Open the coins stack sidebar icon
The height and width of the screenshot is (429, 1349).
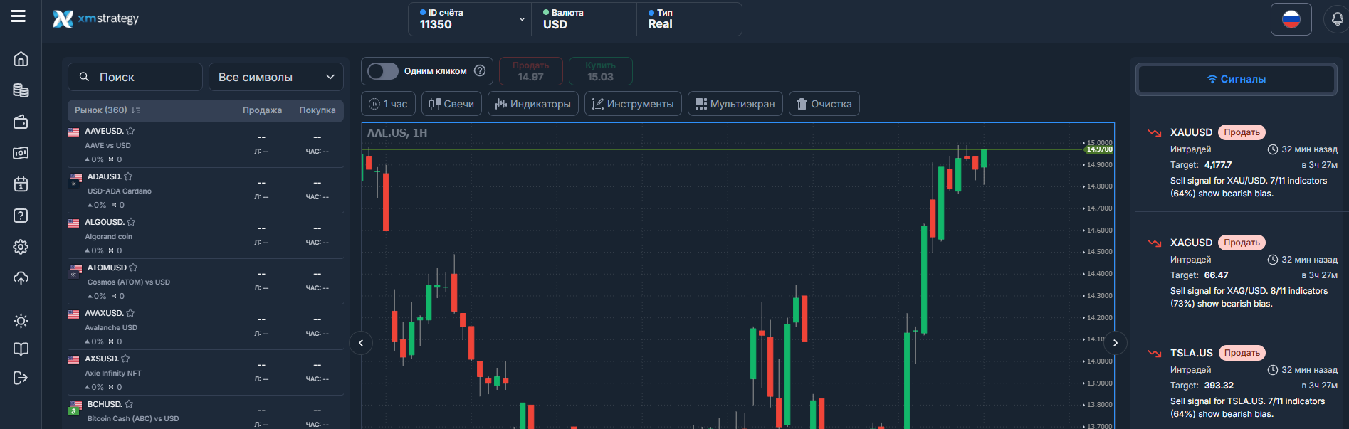pyautogui.click(x=21, y=90)
